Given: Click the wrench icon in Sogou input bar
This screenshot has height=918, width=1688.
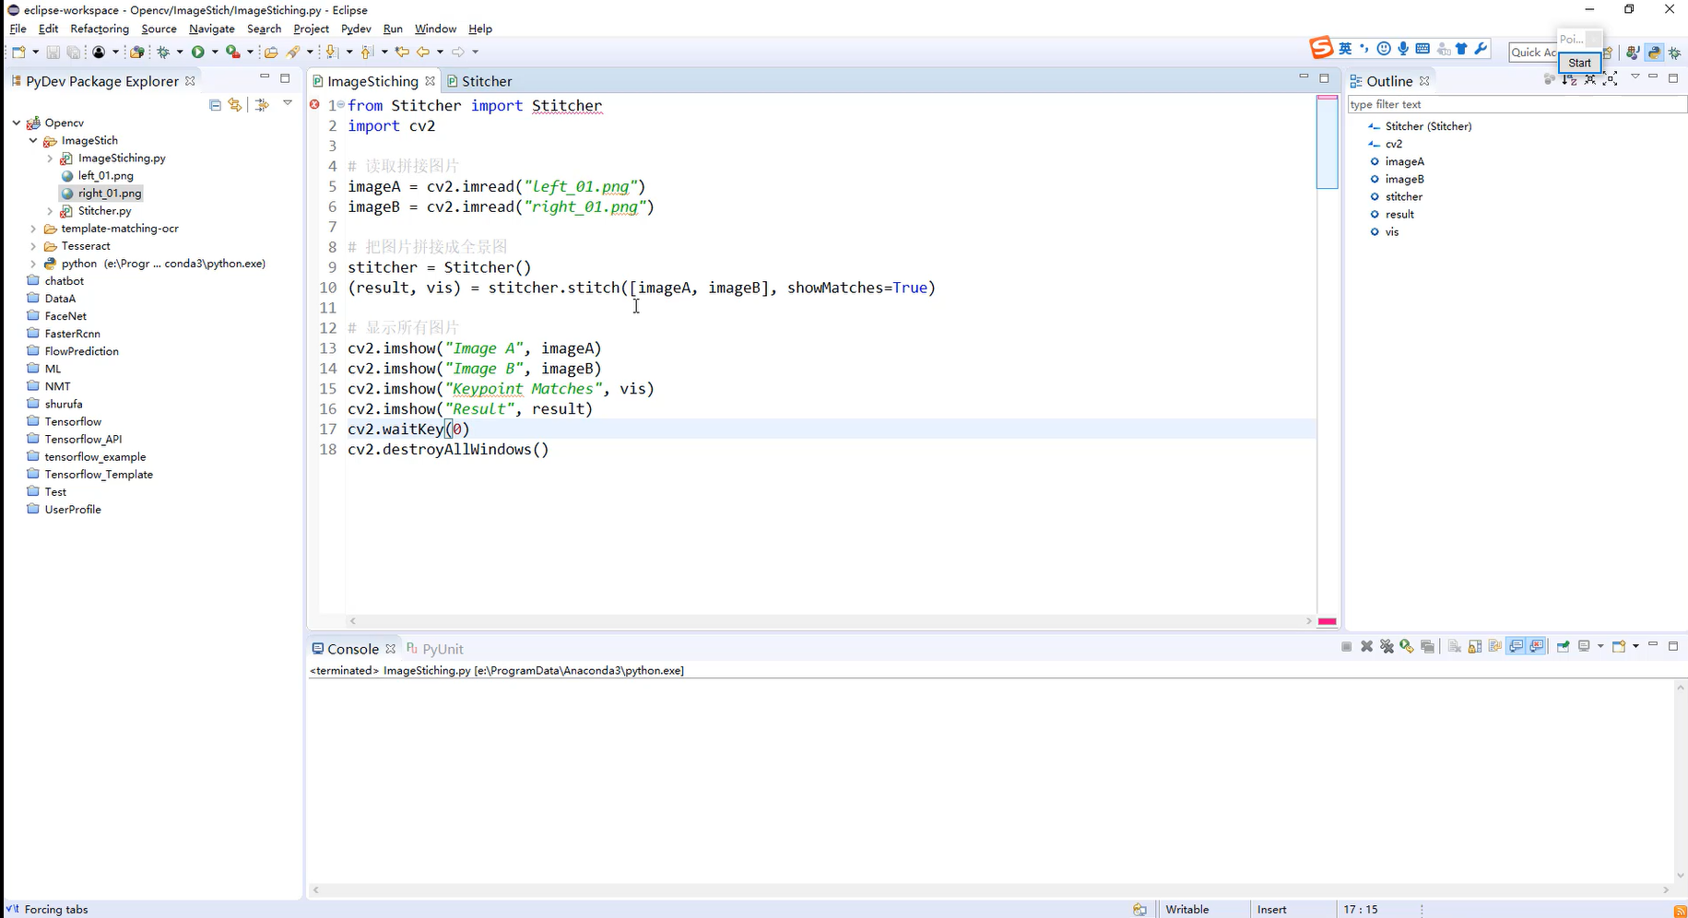Looking at the screenshot, I should [1481, 49].
